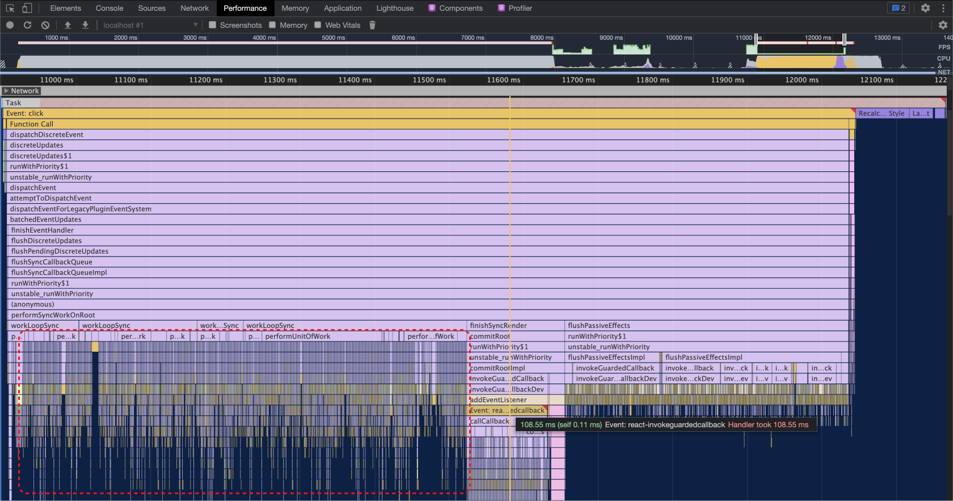Switch to the Elements tab
Viewport: 953px width, 501px height.
(65, 8)
